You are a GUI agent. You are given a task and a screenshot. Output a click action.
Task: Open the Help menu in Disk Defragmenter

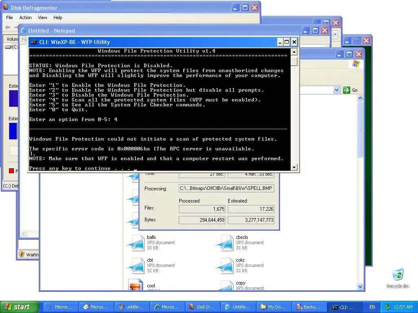58,18
